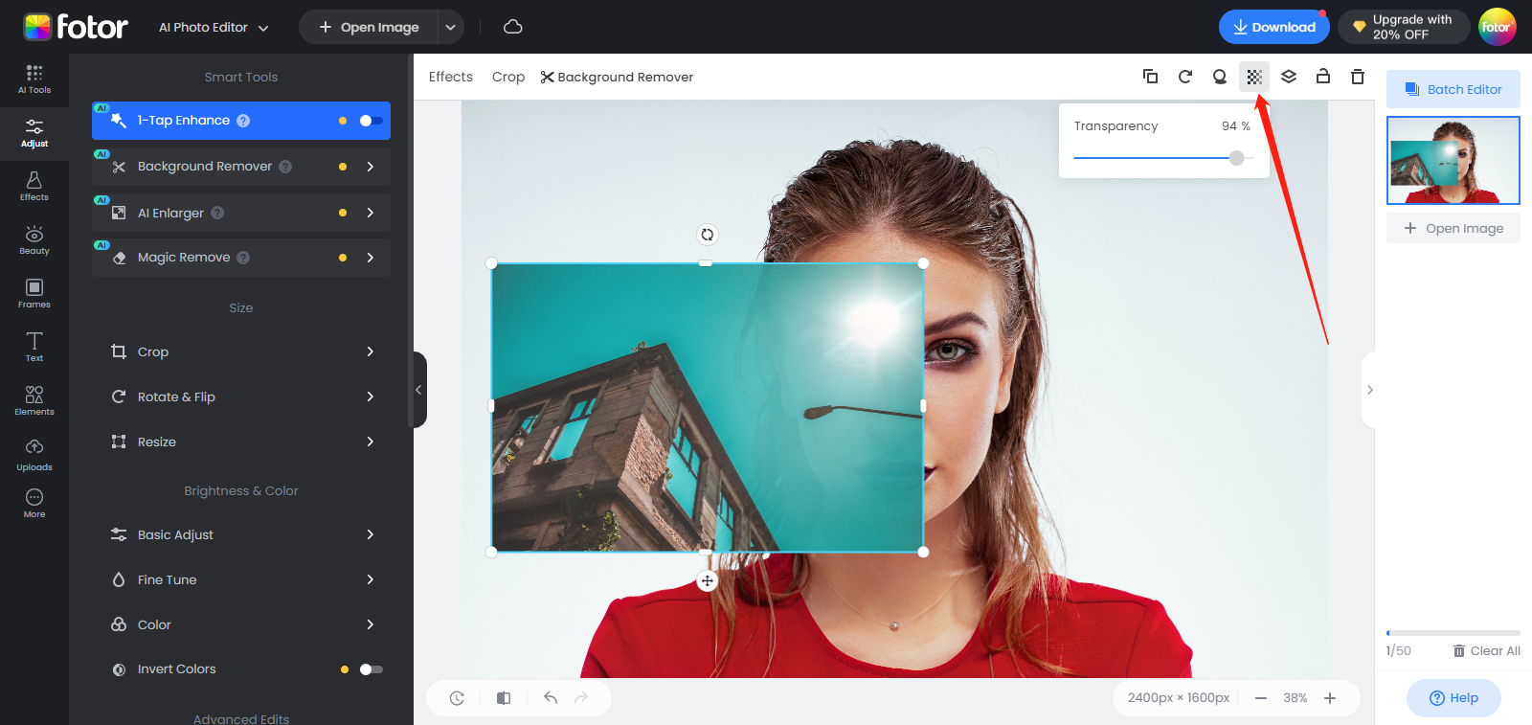This screenshot has width=1532, height=725.
Task: Click the undo arrow
Action: pyautogui.click(x=551, y=698)
